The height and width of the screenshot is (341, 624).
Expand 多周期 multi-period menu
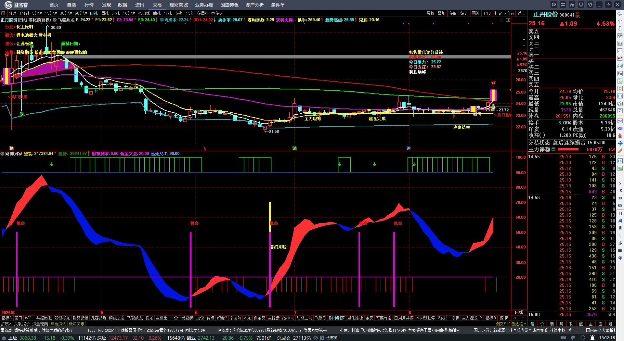tap(202, 13)
